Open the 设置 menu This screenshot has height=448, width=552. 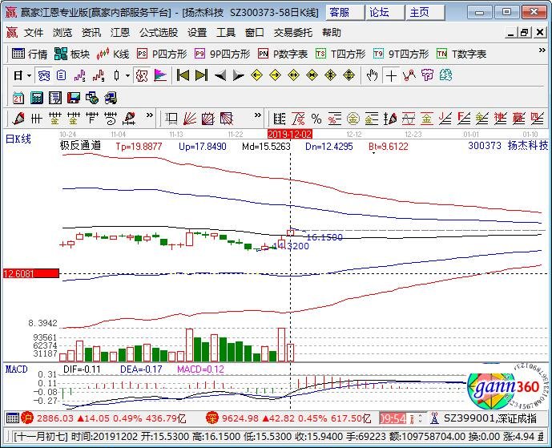(x=197, y=33)
